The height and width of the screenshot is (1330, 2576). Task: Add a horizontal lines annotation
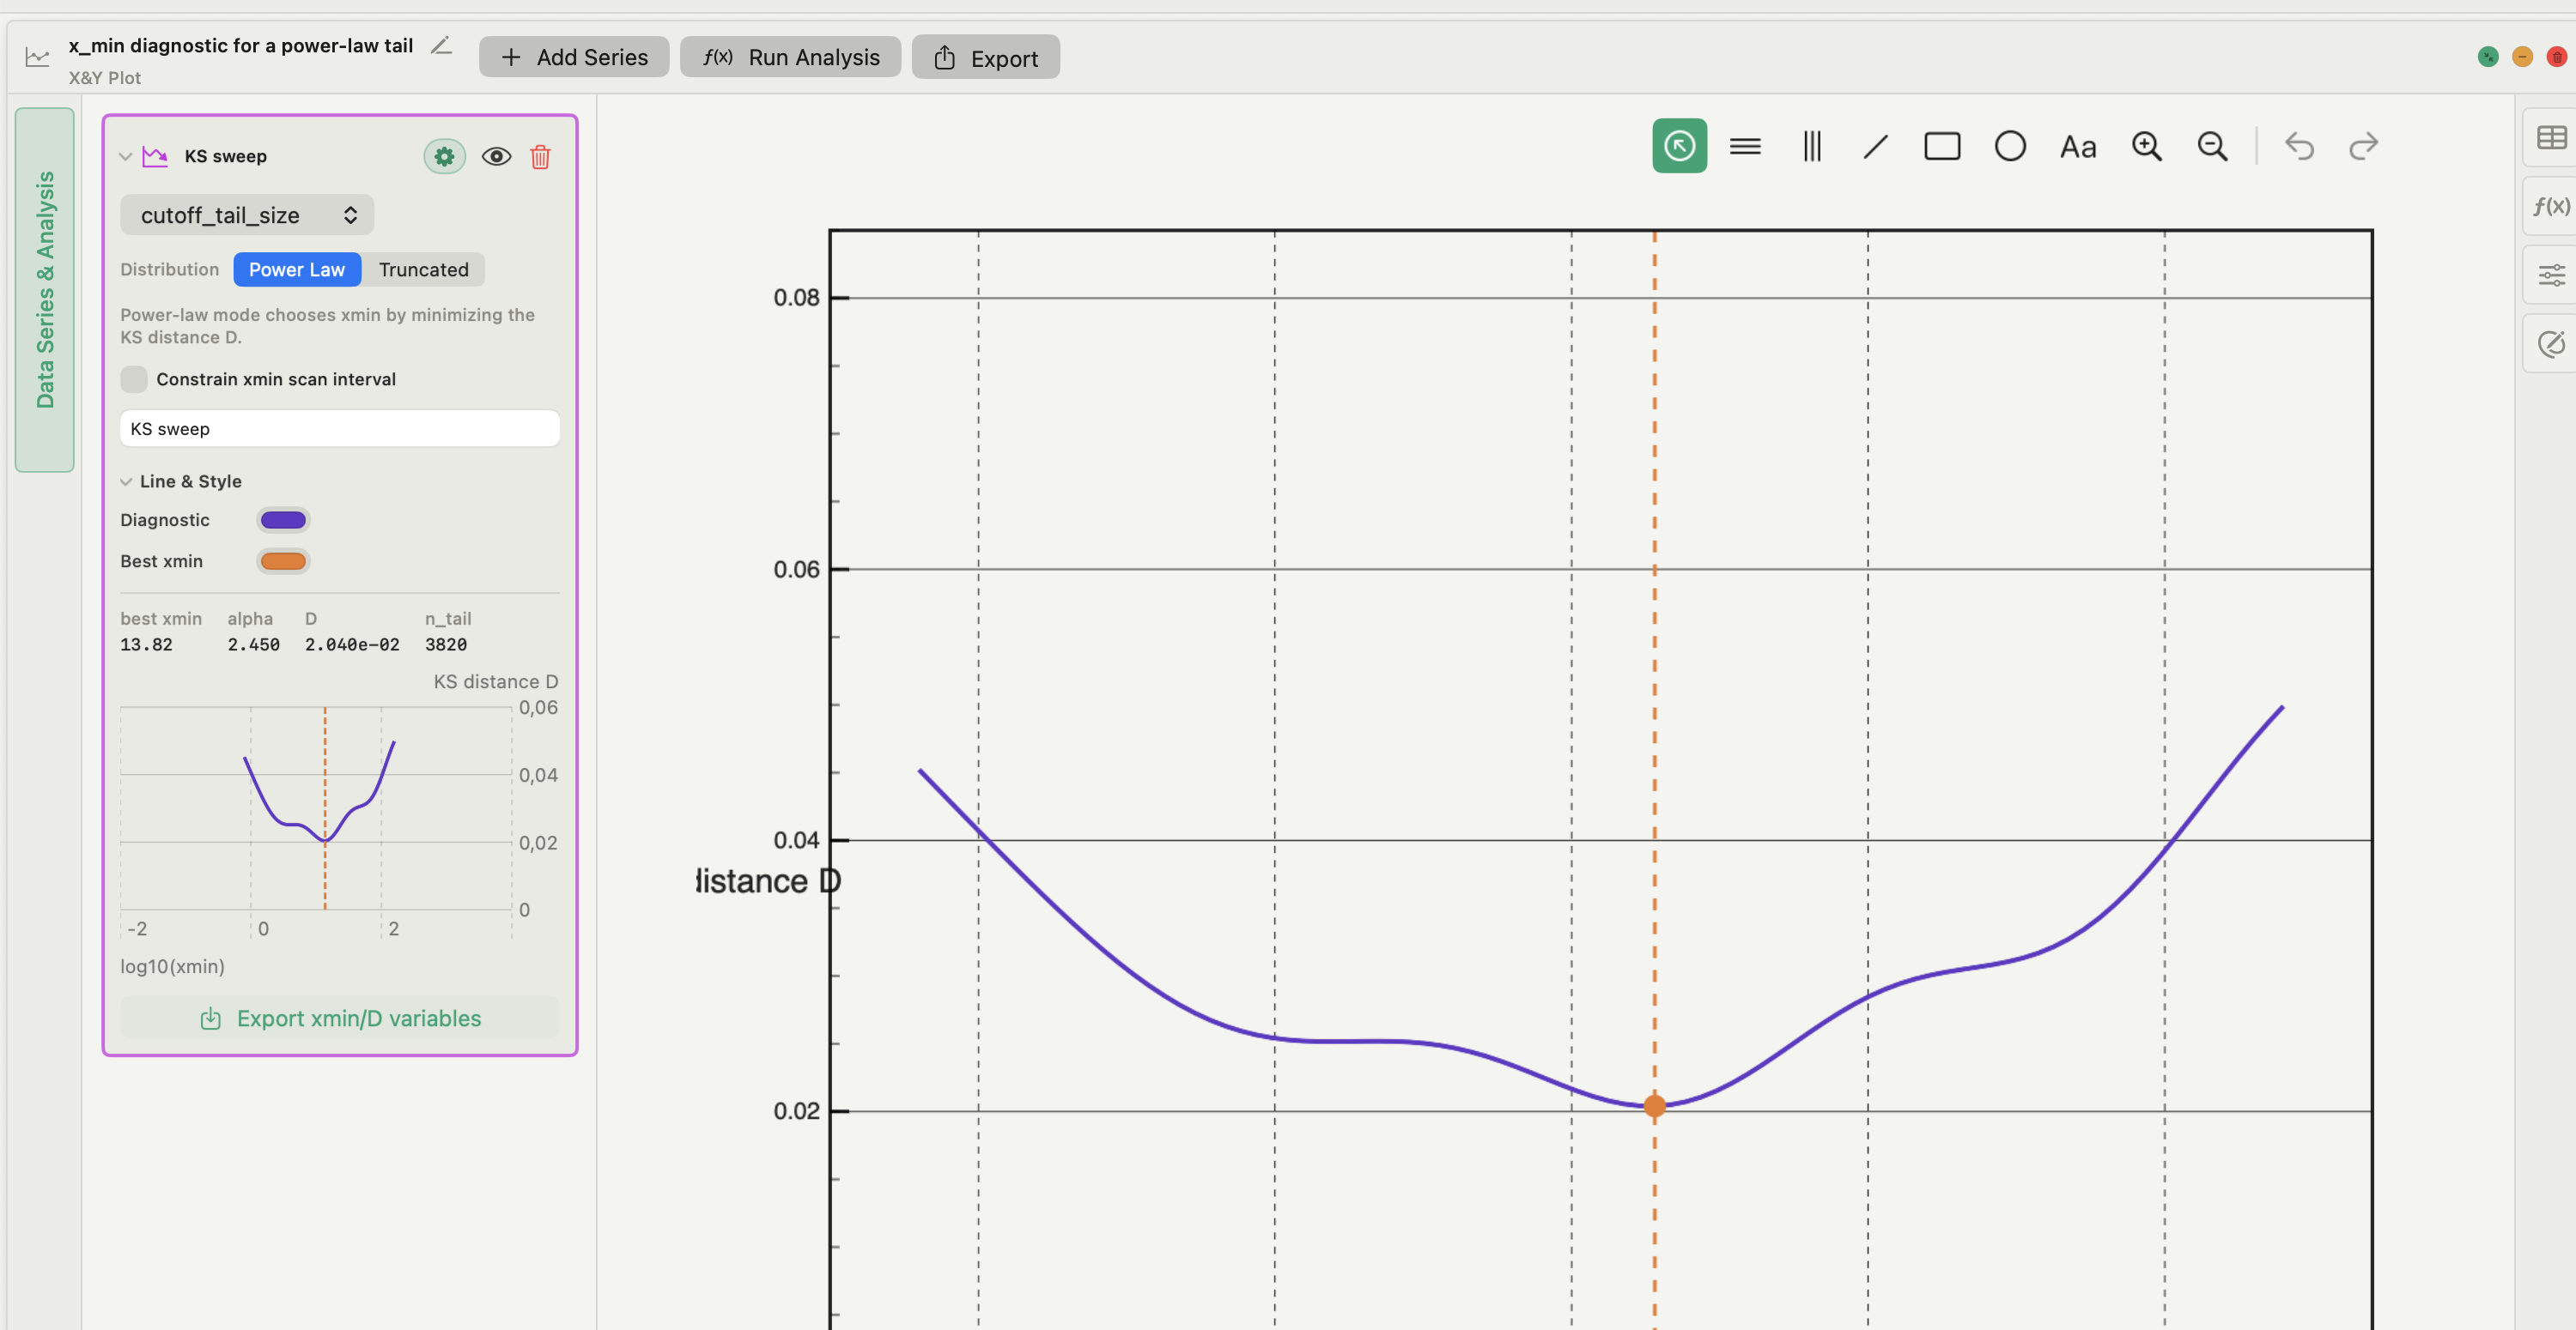(1745, 146)
